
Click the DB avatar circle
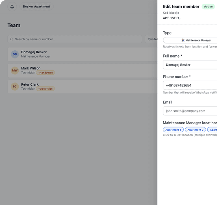tap(15, 54)
